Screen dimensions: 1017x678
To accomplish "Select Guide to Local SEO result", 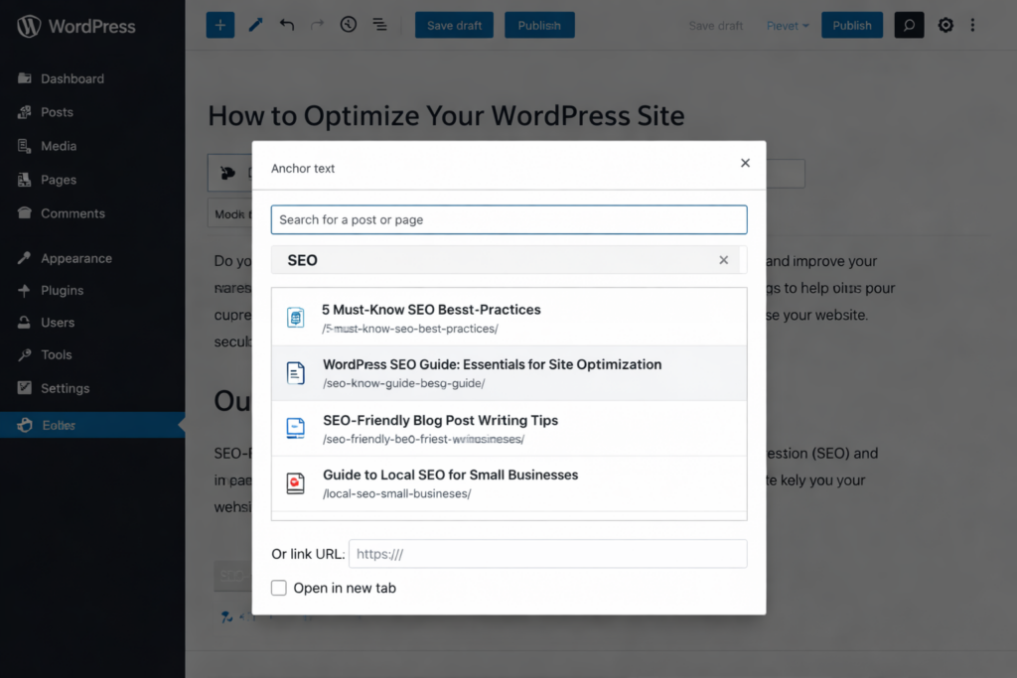I will 509,483.
